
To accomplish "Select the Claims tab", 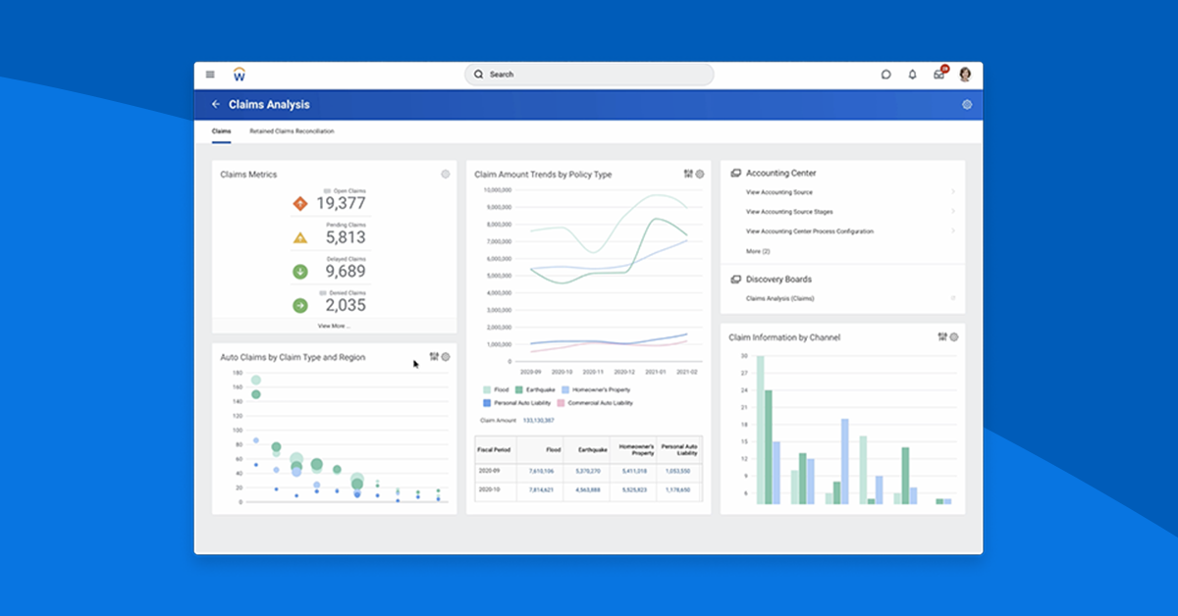I will point(222,129).
